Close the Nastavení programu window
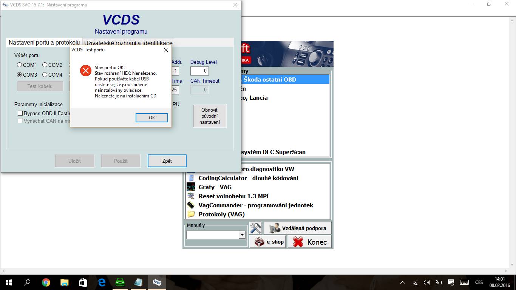The height and width of the screenshot is (290, 516). tap(235, 5)
